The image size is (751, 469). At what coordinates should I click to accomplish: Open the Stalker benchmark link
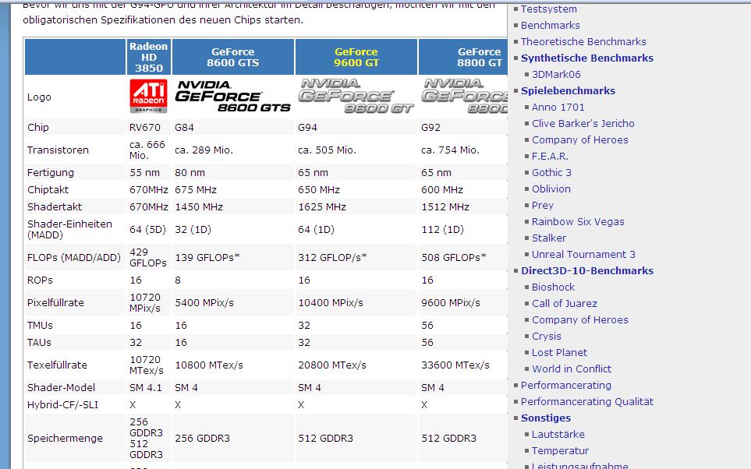click(x=548, y=238)
